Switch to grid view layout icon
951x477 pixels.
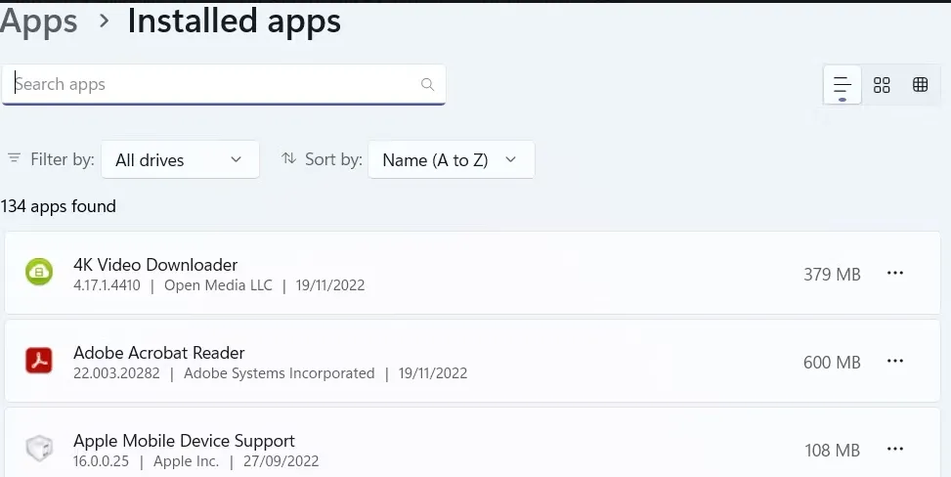click(882, 84)
